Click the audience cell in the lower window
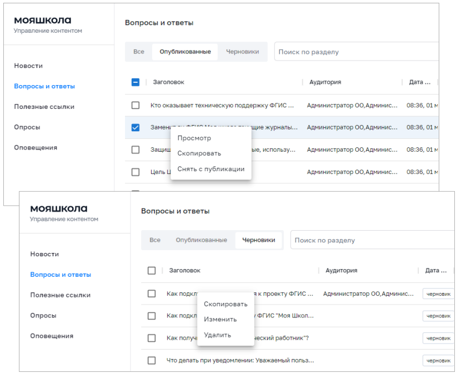Image resolution: width=456 pixels, height=373 pixels. pyautogui.click(x=368, y=294)
